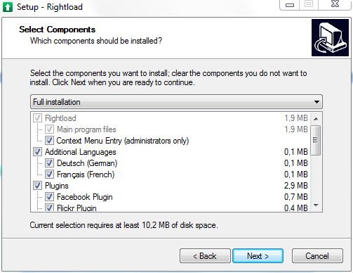Click the component list scroll-down arrow

(316, 205)
